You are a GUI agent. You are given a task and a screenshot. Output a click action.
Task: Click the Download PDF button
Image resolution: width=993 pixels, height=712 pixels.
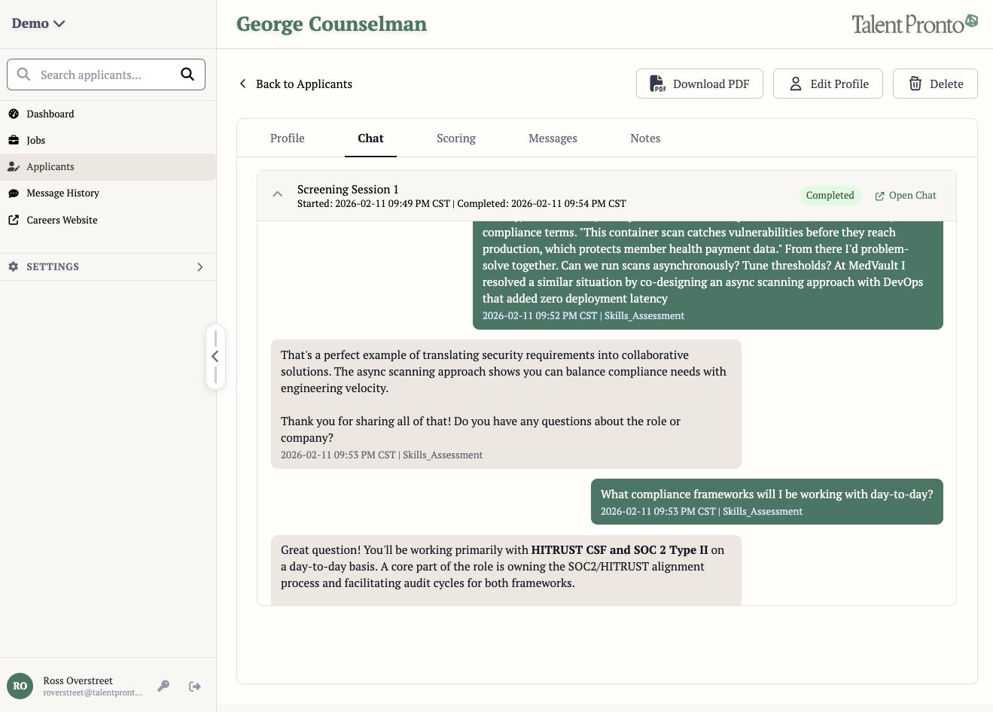[699, 84]
